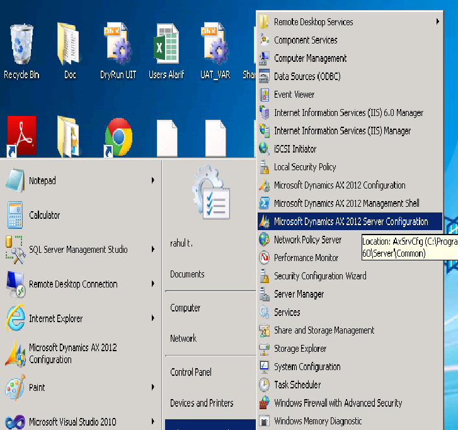Open Server Manager
The width and height of the screenshot is (458, 430).
tap(350, 294)
